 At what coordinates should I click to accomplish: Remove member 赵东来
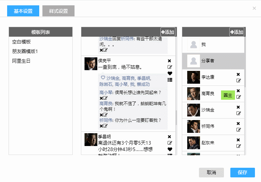click(x=239, y=140)
